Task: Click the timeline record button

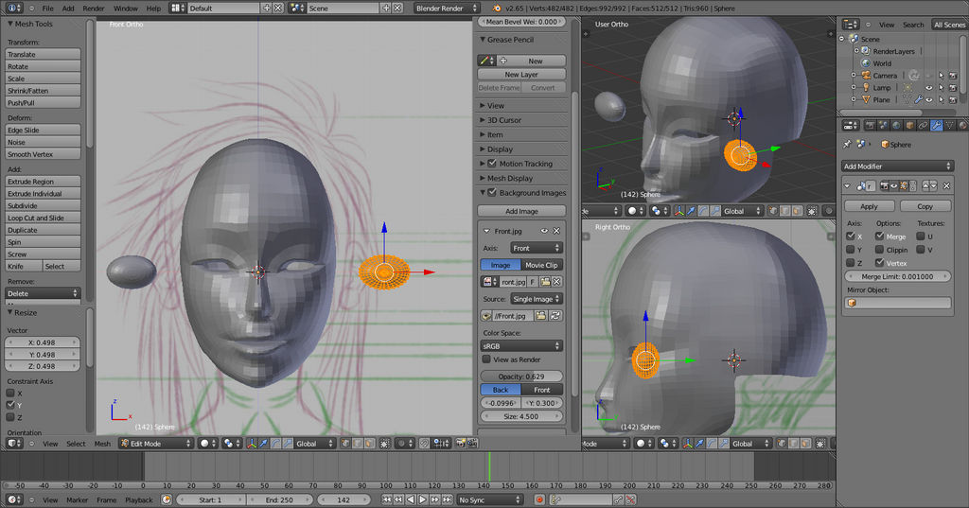Action: coord(539,499)
